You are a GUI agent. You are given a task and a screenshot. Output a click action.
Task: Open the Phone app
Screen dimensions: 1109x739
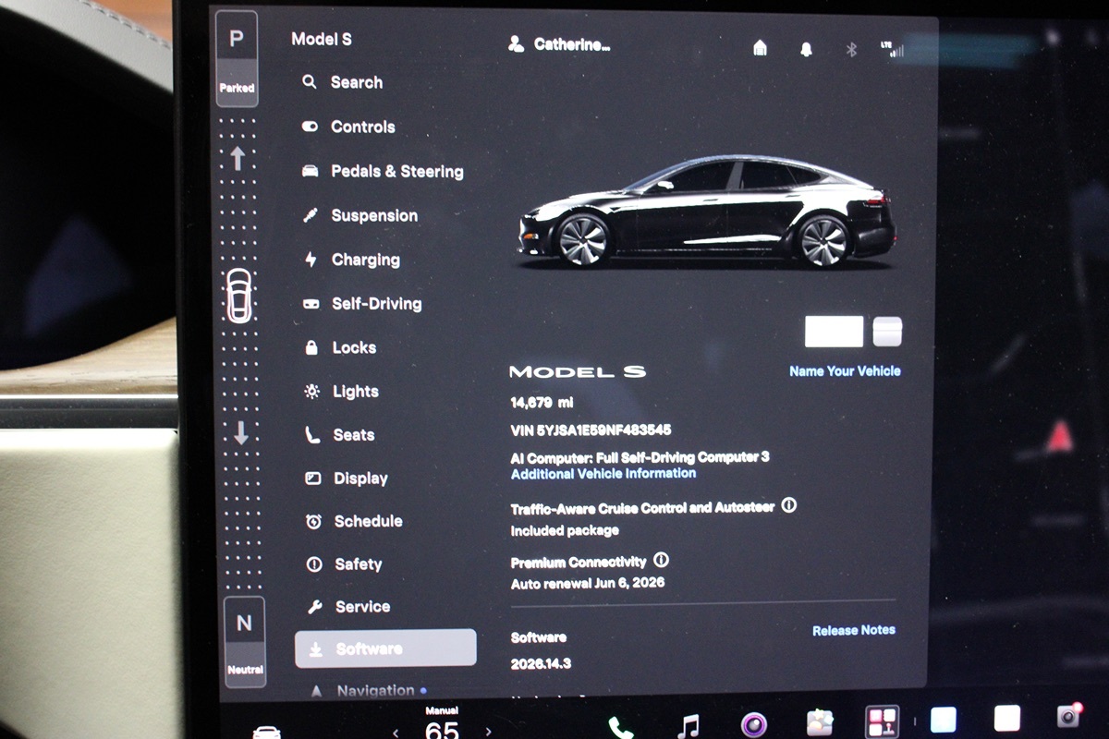[620, 727]
